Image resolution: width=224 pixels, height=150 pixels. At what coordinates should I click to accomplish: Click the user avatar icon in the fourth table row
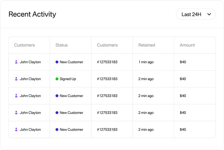point(16,113)
